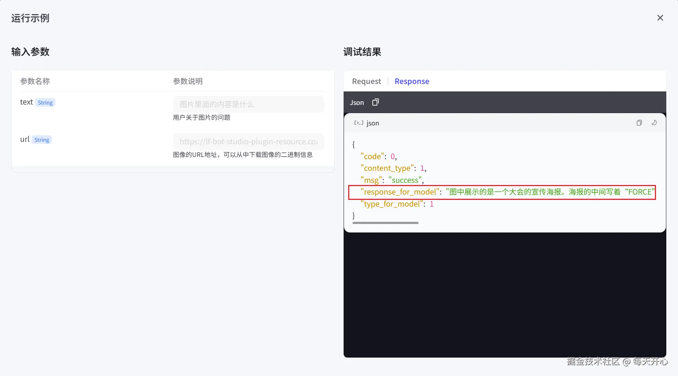The image size is (678, 376).
Task: Click the Json label in dark header
Action: (x=357, y=102)
